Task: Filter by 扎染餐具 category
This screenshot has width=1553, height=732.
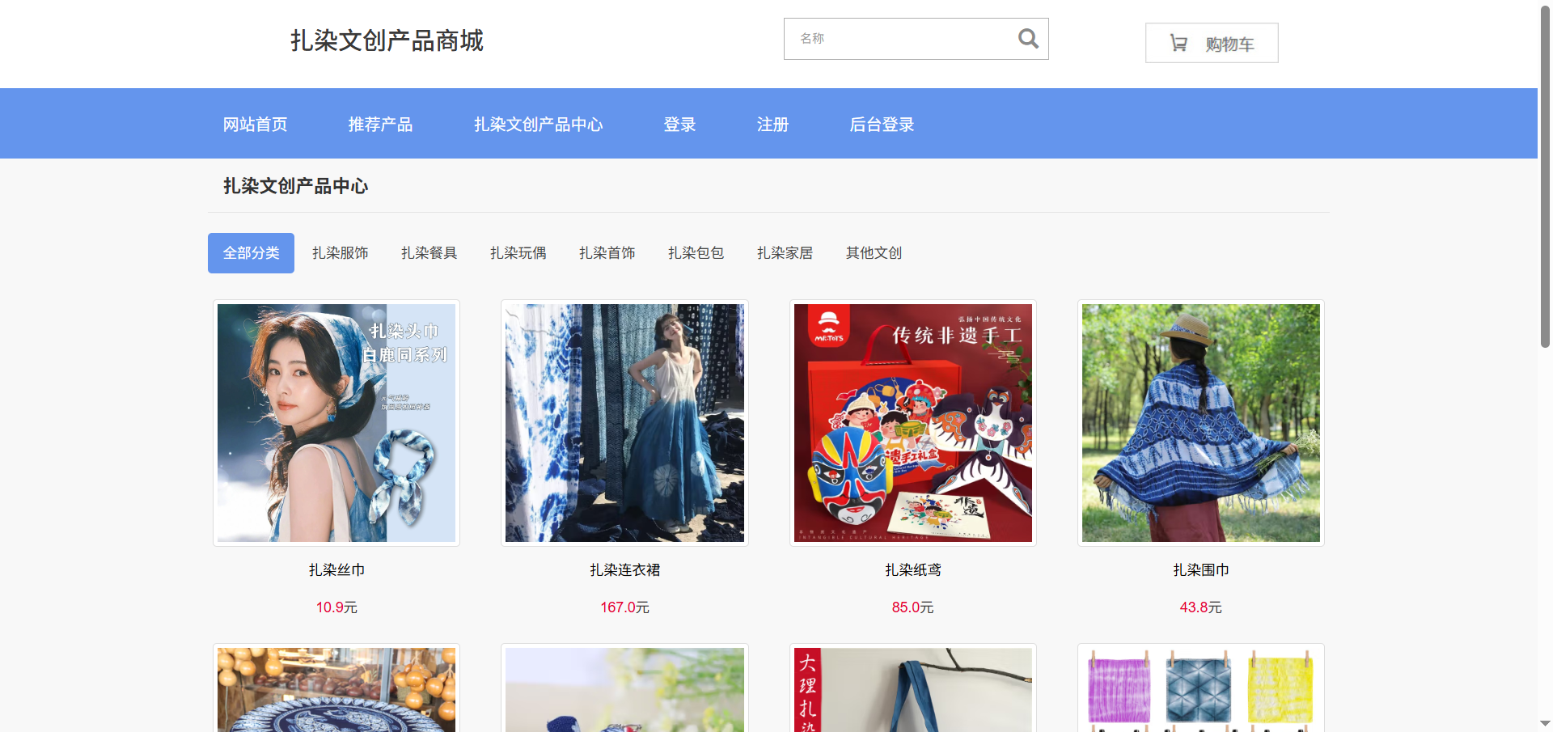Action: pyautogui.click(x=429, y=253)
